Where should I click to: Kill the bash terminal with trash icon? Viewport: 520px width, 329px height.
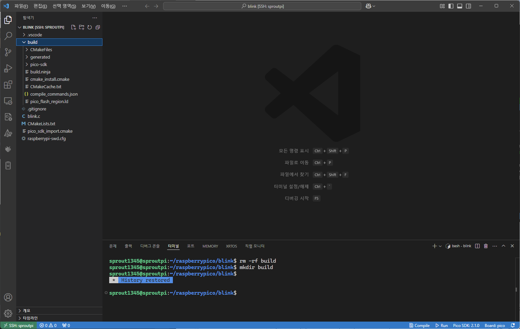[x=486, y=246]
